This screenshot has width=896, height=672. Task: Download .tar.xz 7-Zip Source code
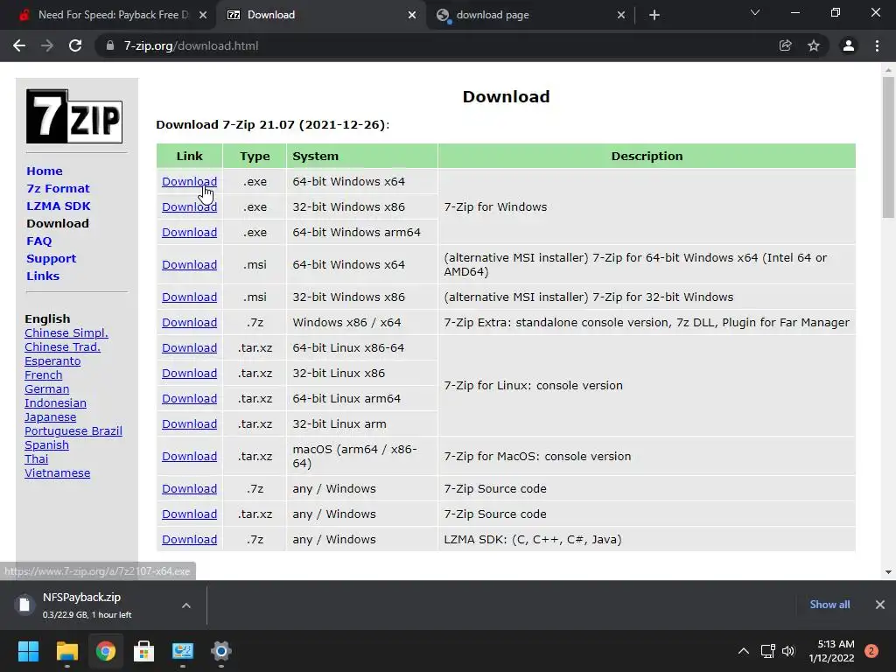pos(189,514)
